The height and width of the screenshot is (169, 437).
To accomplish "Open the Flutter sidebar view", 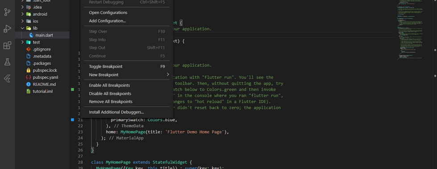I will 7,79.
